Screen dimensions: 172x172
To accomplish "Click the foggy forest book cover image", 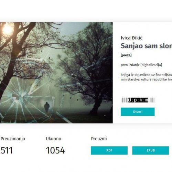I will [56, 73].
